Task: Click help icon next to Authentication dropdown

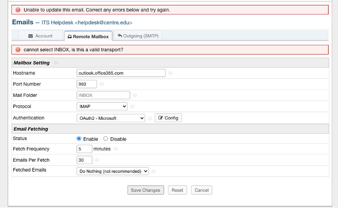Action: 150,118
